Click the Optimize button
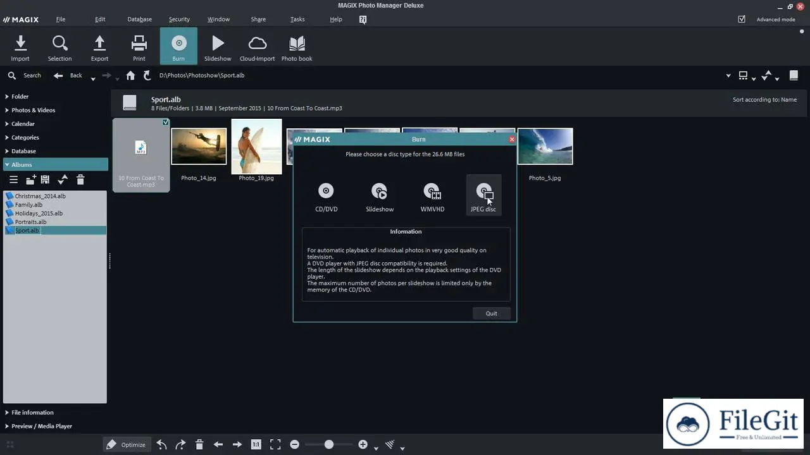Image resolution: width=810 pixels, height=455 pixels. [x=126, y=445]
